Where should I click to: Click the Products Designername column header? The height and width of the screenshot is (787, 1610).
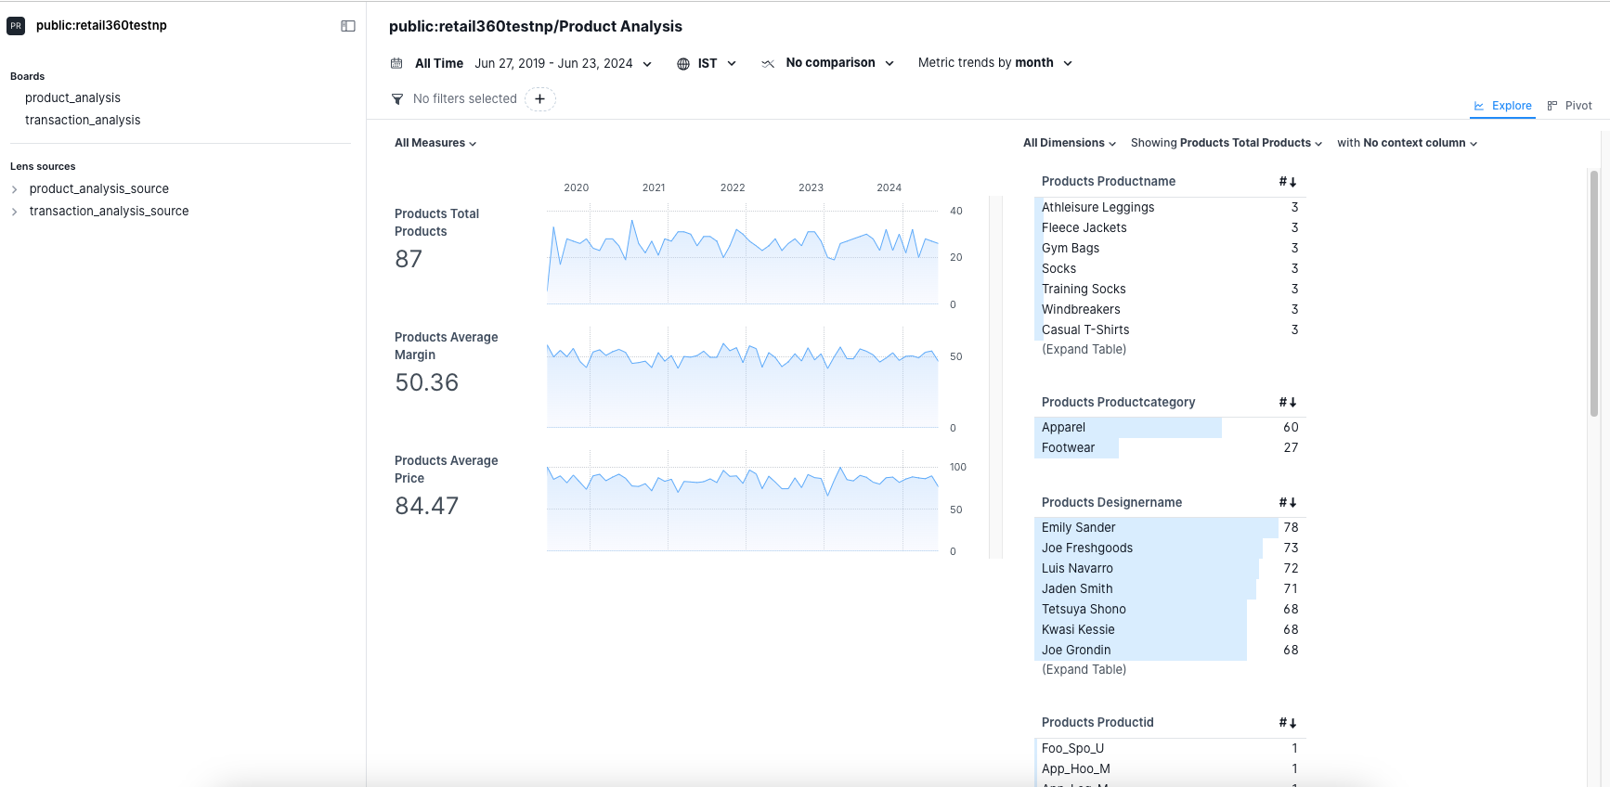pos(1111,503)
